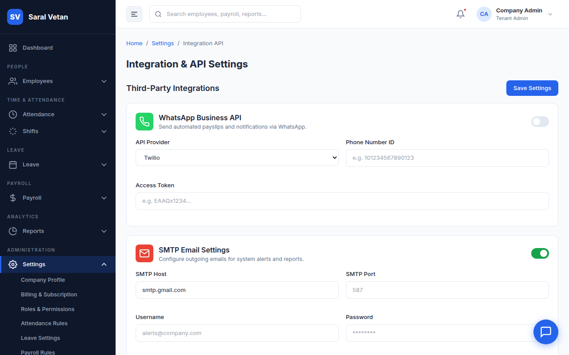
Task: Focus the Phone Number ID field
Action: pos(447,158)
